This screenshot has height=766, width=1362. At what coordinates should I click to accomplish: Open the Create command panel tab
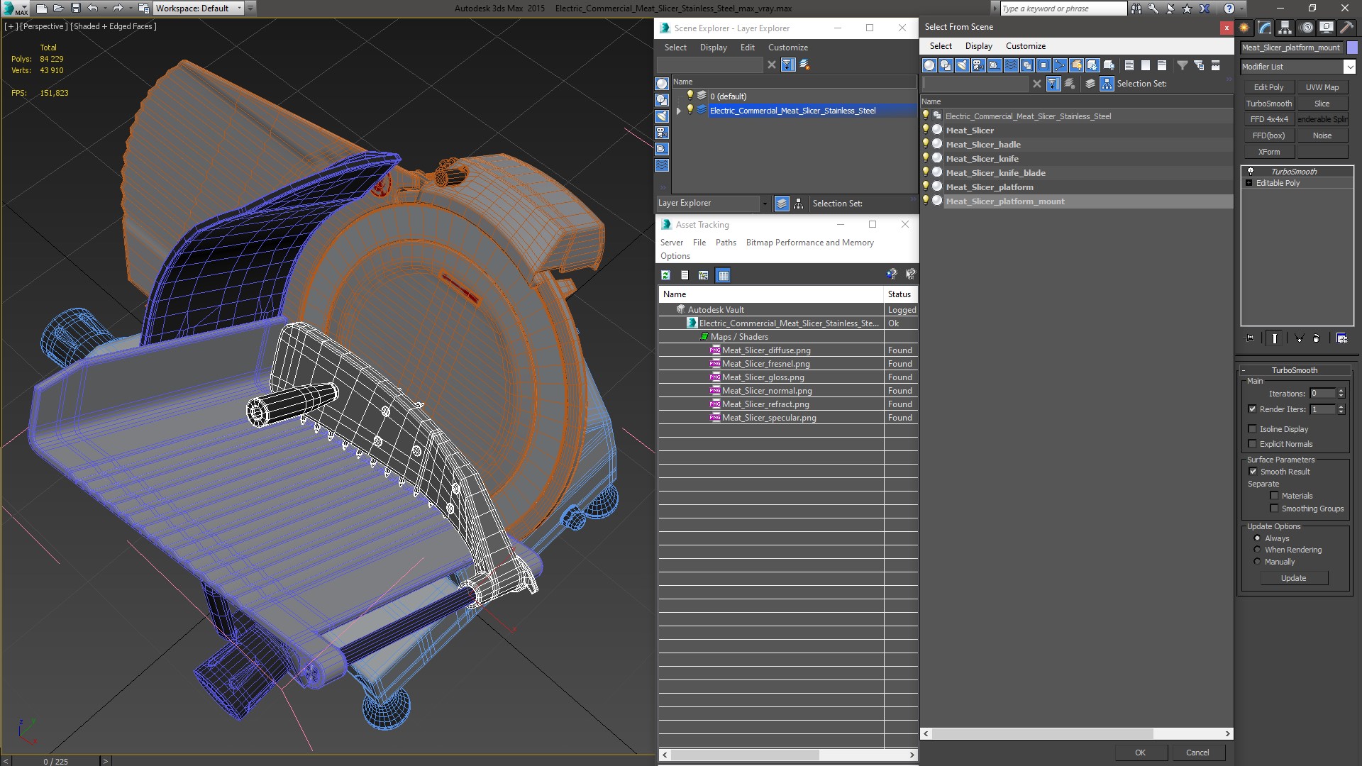click(1244, 28)
